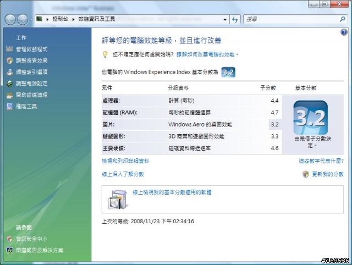Expand the arrow before 效能資訊及工具 breadcrumb
Image resolution: width=352 pixels, height=265 pixels.
pos(73,19)
